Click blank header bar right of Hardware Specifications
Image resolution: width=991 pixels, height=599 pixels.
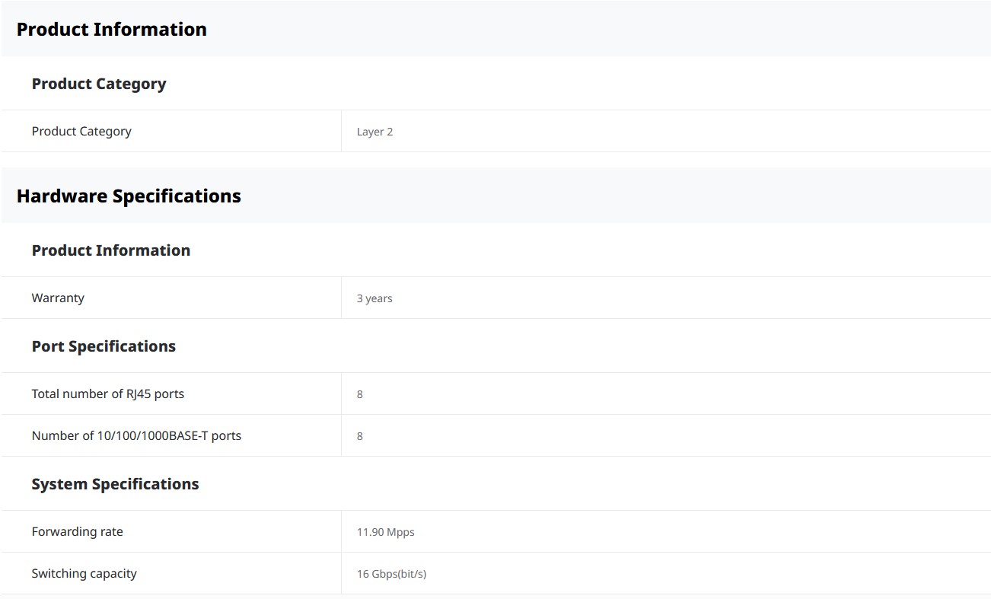(609, 196)
